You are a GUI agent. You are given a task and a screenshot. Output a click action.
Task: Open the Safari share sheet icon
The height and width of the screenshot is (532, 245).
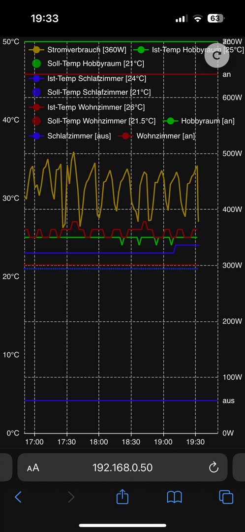(x=122, y=497)
